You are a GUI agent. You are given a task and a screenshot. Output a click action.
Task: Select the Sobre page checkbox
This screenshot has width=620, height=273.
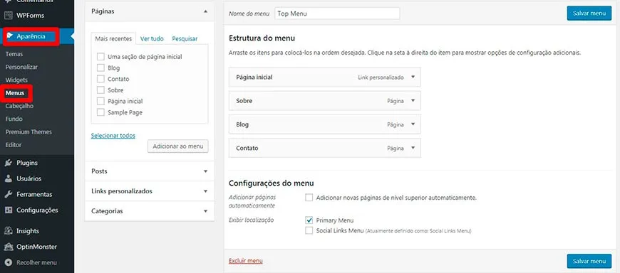point(100,90)
